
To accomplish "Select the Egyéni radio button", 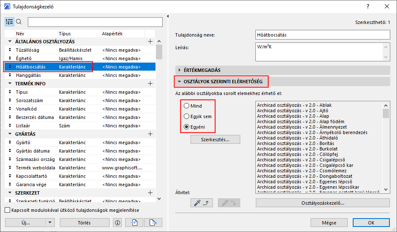I will coord(187,127).
